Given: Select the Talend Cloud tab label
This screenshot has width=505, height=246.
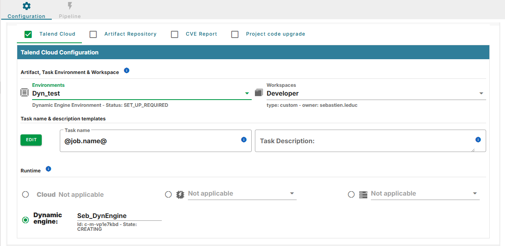Looking at the screenshot, I should tap(57, 34).
